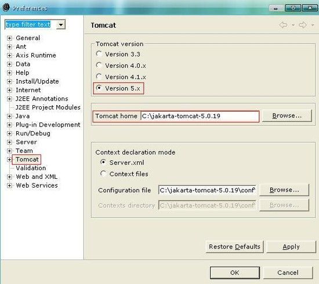Expand the Run/Debug tree node
The width and height of the screenshot is (319, 284).
point(9,134)
